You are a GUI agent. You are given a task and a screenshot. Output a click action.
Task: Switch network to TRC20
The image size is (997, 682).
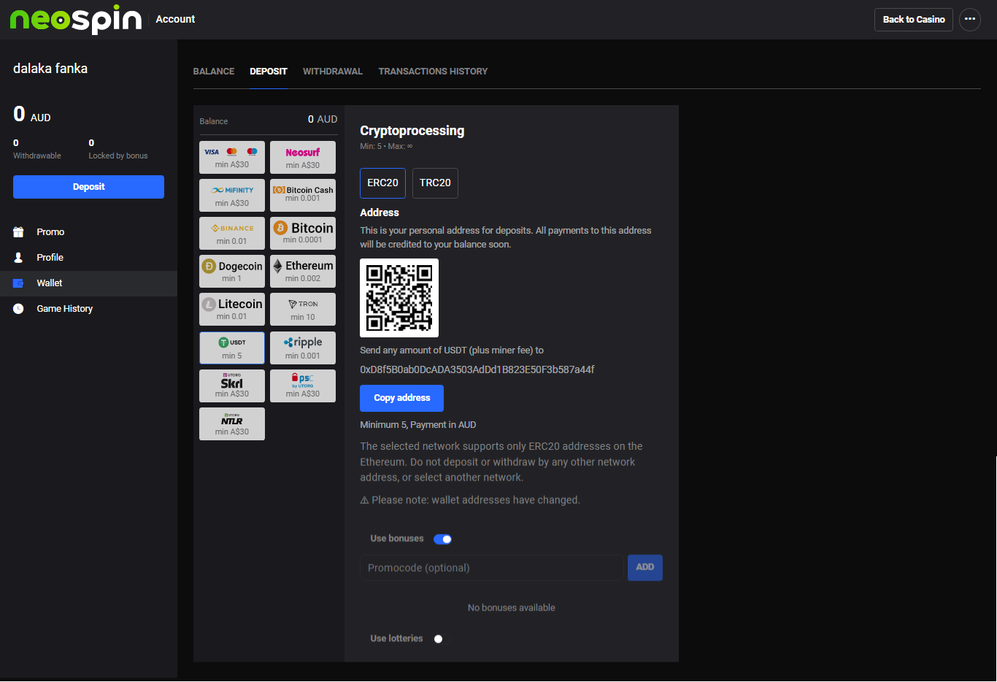point(435,183)
